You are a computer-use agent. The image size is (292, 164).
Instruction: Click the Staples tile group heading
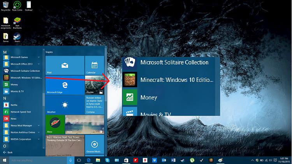(49, 52)
